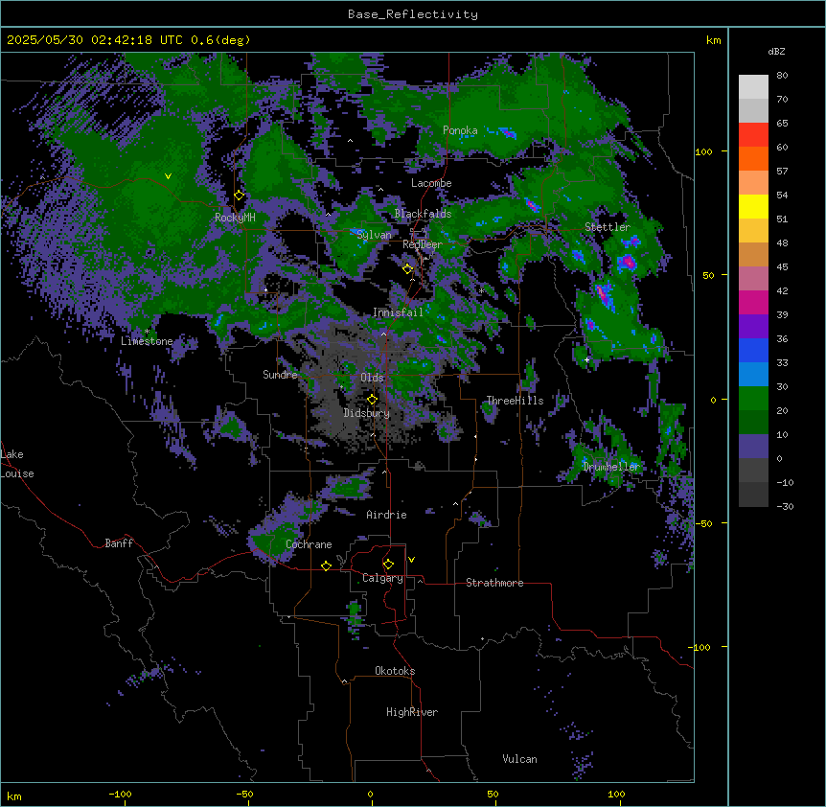
Task: Click the ThreeHills label
Action: click(515, 401)
